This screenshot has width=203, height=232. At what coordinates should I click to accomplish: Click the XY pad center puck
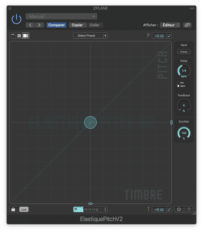90,122
